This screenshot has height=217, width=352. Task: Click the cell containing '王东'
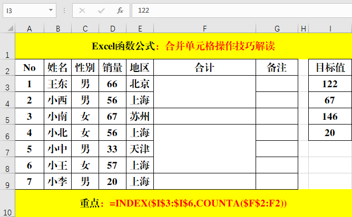point(57,84)
